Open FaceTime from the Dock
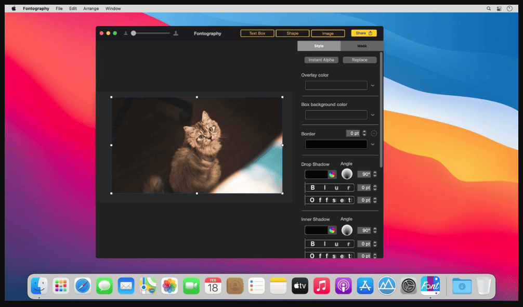 [x=191, y=286]
